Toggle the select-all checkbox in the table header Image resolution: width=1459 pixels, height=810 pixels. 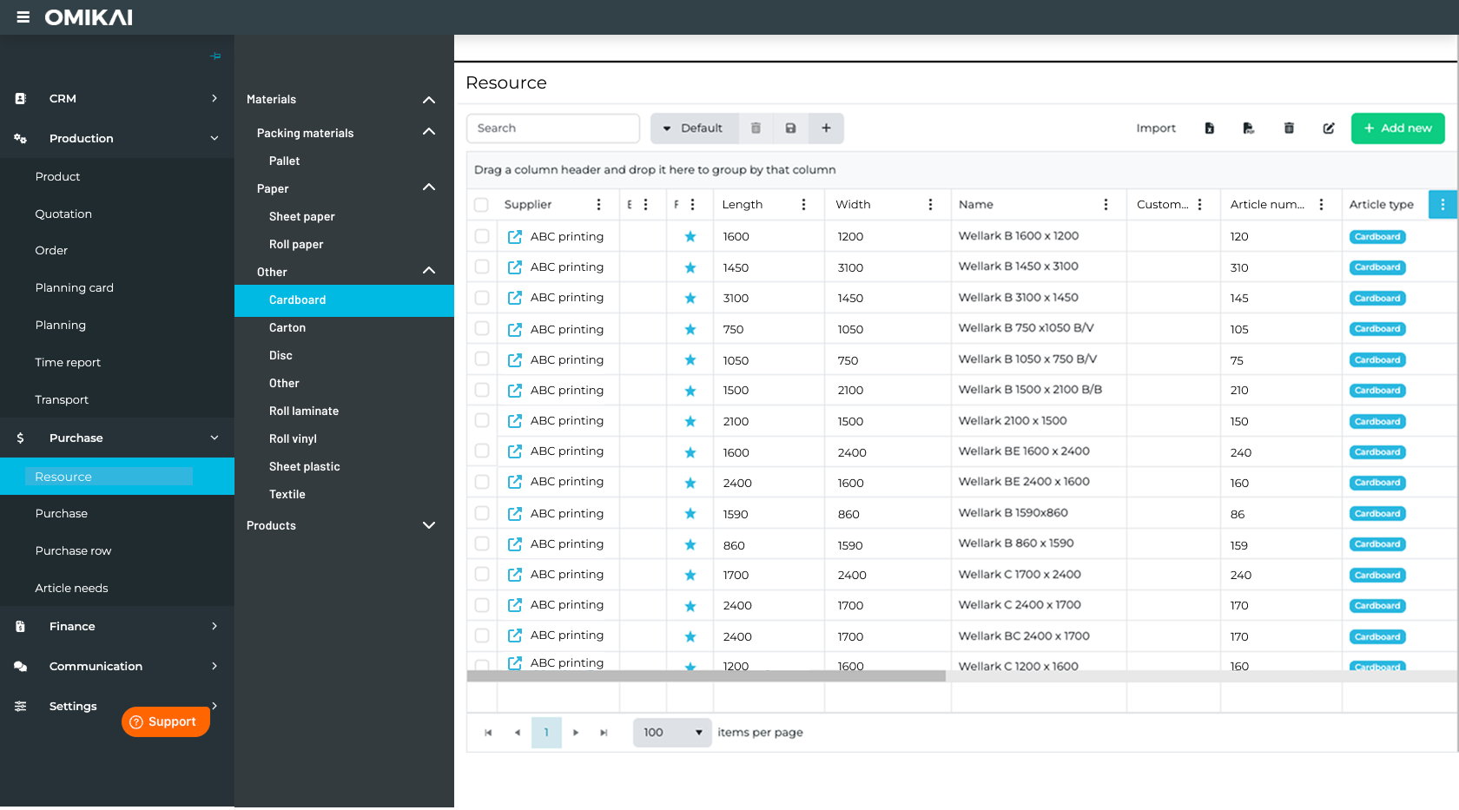tap(481, 205)
